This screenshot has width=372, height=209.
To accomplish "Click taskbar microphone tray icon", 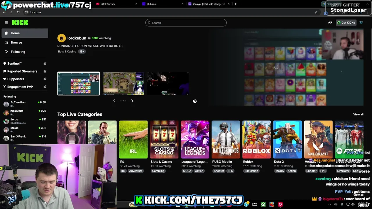I will click(x=342, y=204).
